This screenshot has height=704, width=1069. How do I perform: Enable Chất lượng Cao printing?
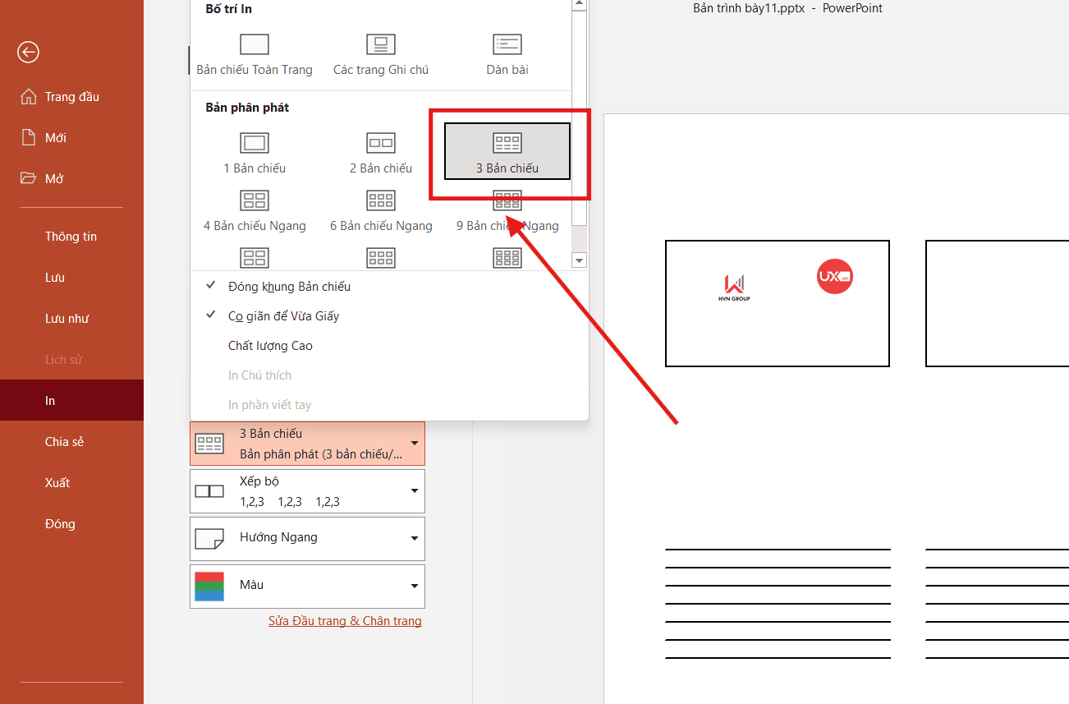point(270,345)
